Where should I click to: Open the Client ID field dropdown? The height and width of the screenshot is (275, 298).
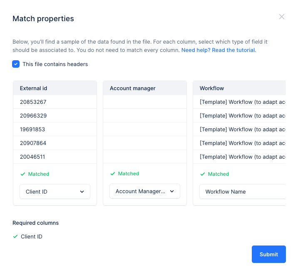55,192
